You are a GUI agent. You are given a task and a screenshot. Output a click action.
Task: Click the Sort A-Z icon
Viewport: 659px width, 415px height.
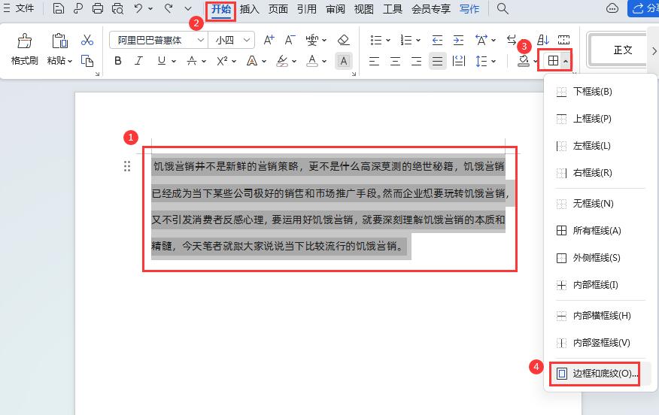click(543, 40)
